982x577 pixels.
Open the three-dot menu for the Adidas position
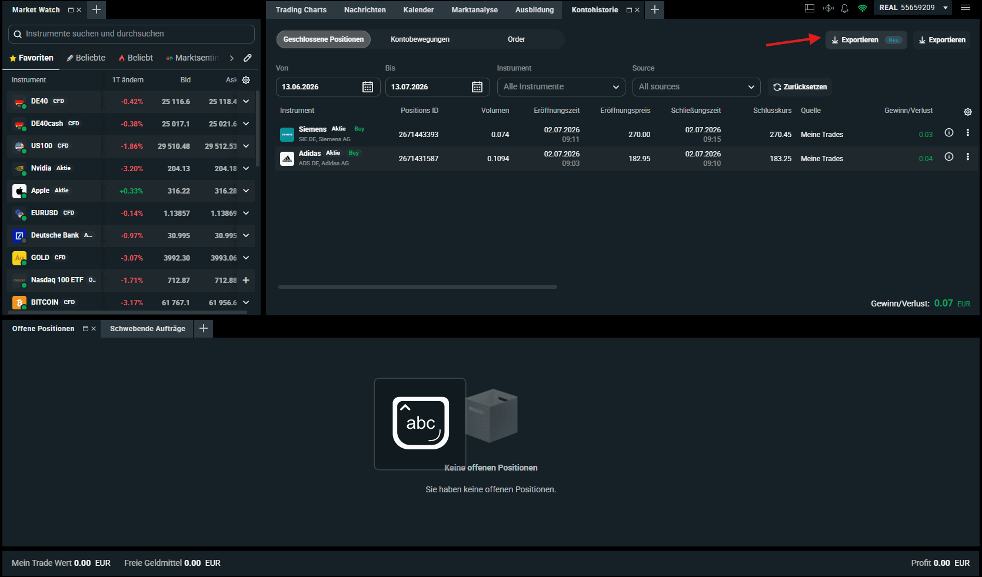click(x=968, y=157)
